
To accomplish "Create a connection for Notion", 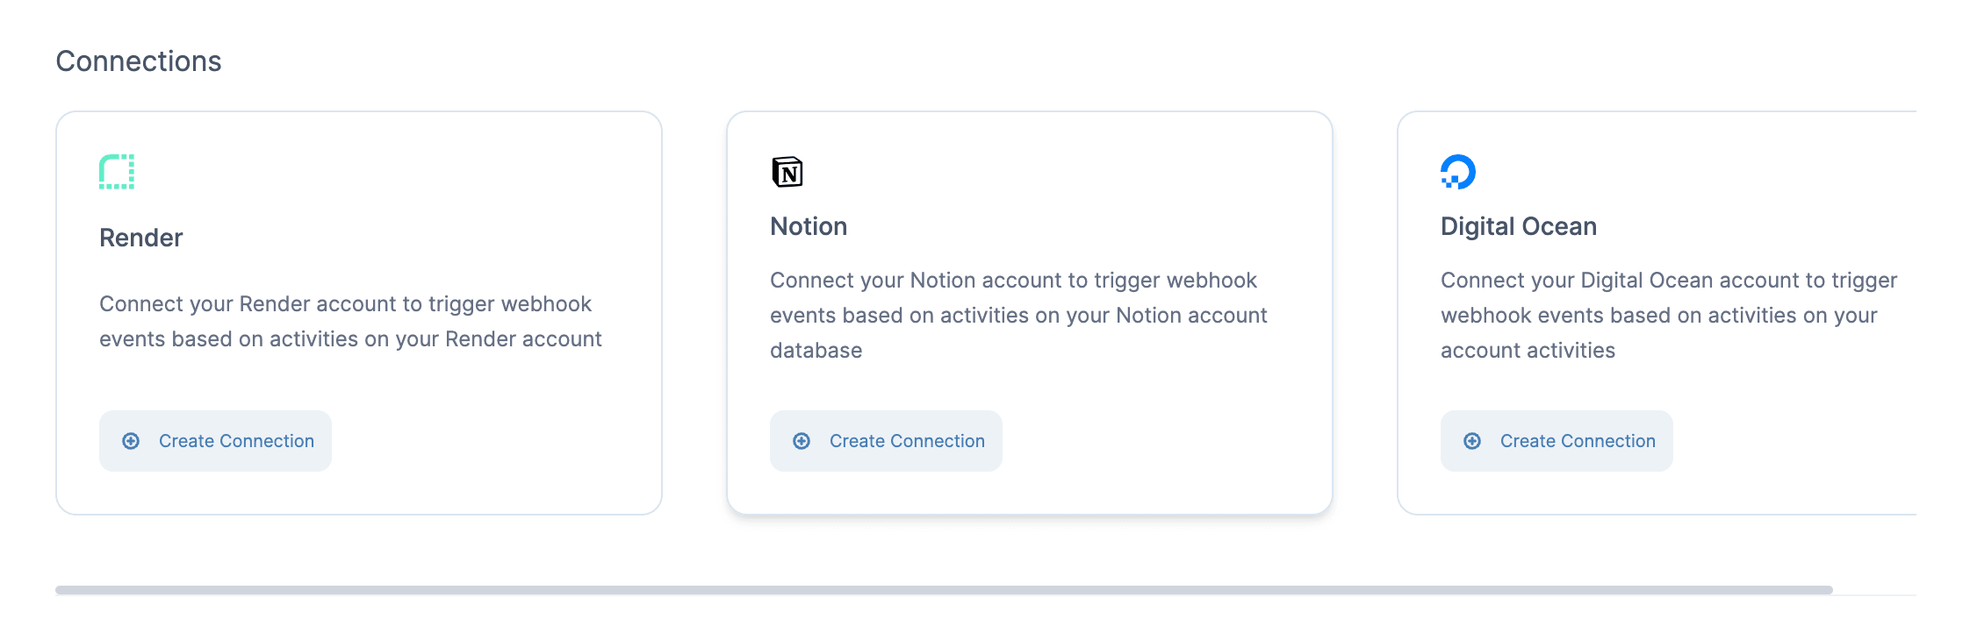I will [885, 441].
